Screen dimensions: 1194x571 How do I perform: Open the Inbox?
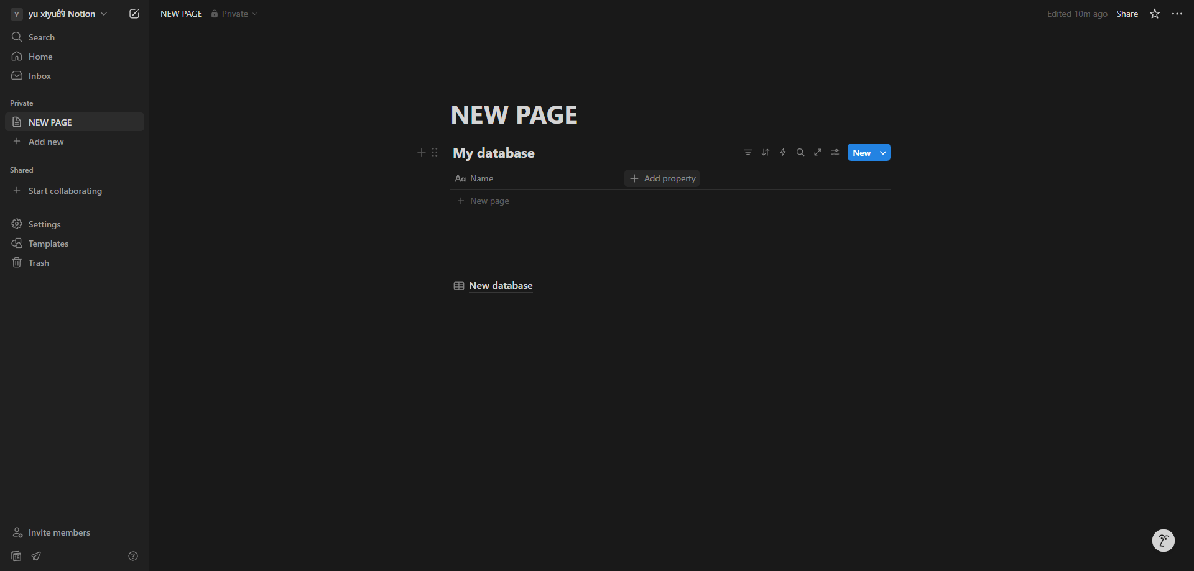pyautogui.click(x=75, y=76)
